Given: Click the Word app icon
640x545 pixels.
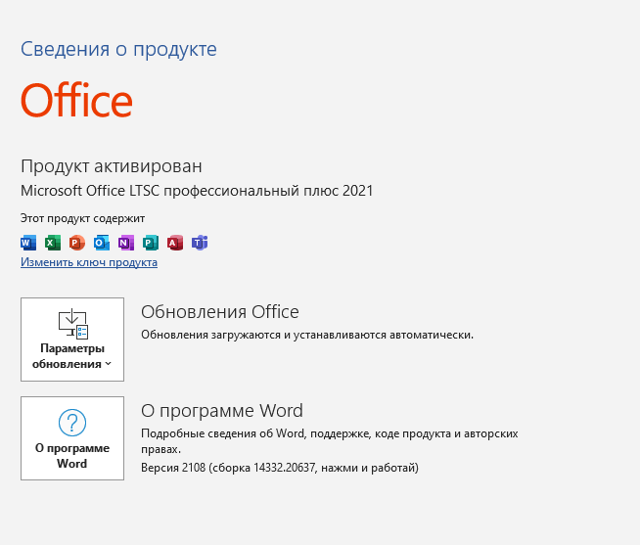Looking at the screenshot, I should point(28,243).
